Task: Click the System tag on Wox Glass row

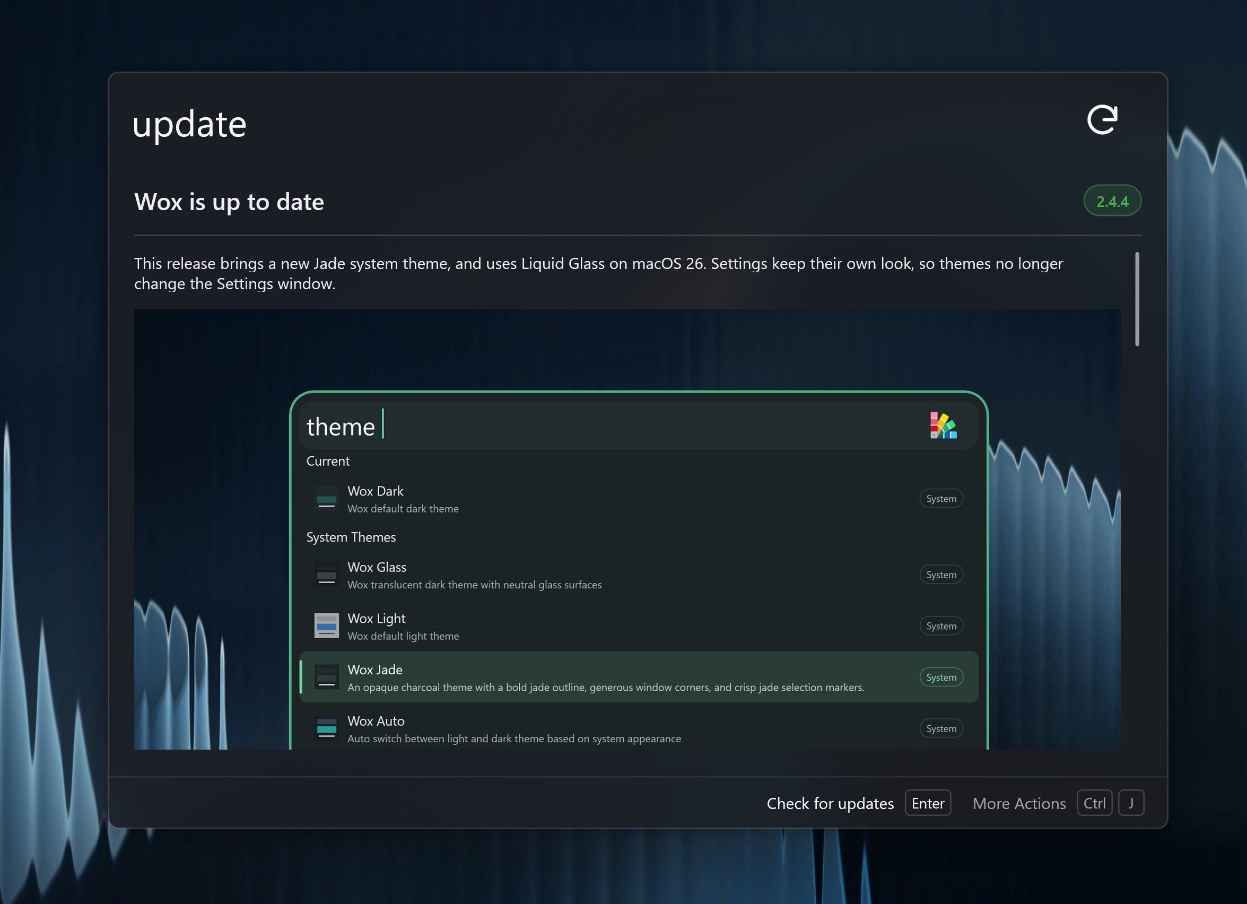Action: click(x=941, y=575)
